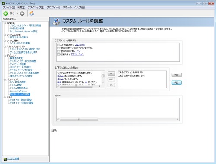
Task: Click the gray Forward arrow icon
Action: pyautogui.click(x=22, y=13)
